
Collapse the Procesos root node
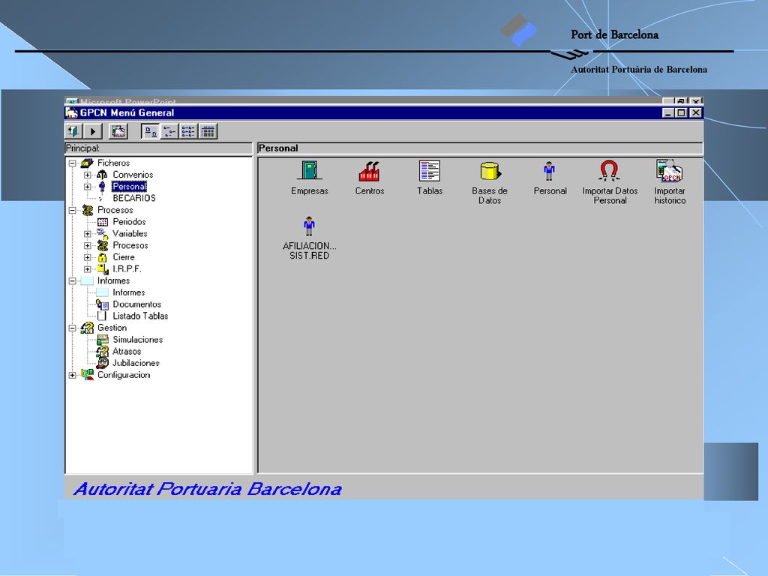tap(73, 210)
